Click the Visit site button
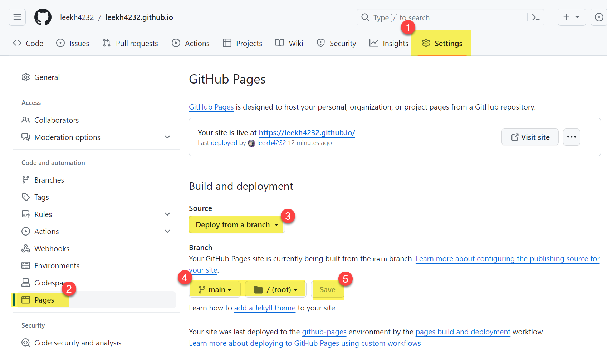This screenshot has width=607, height=354. 530,137
